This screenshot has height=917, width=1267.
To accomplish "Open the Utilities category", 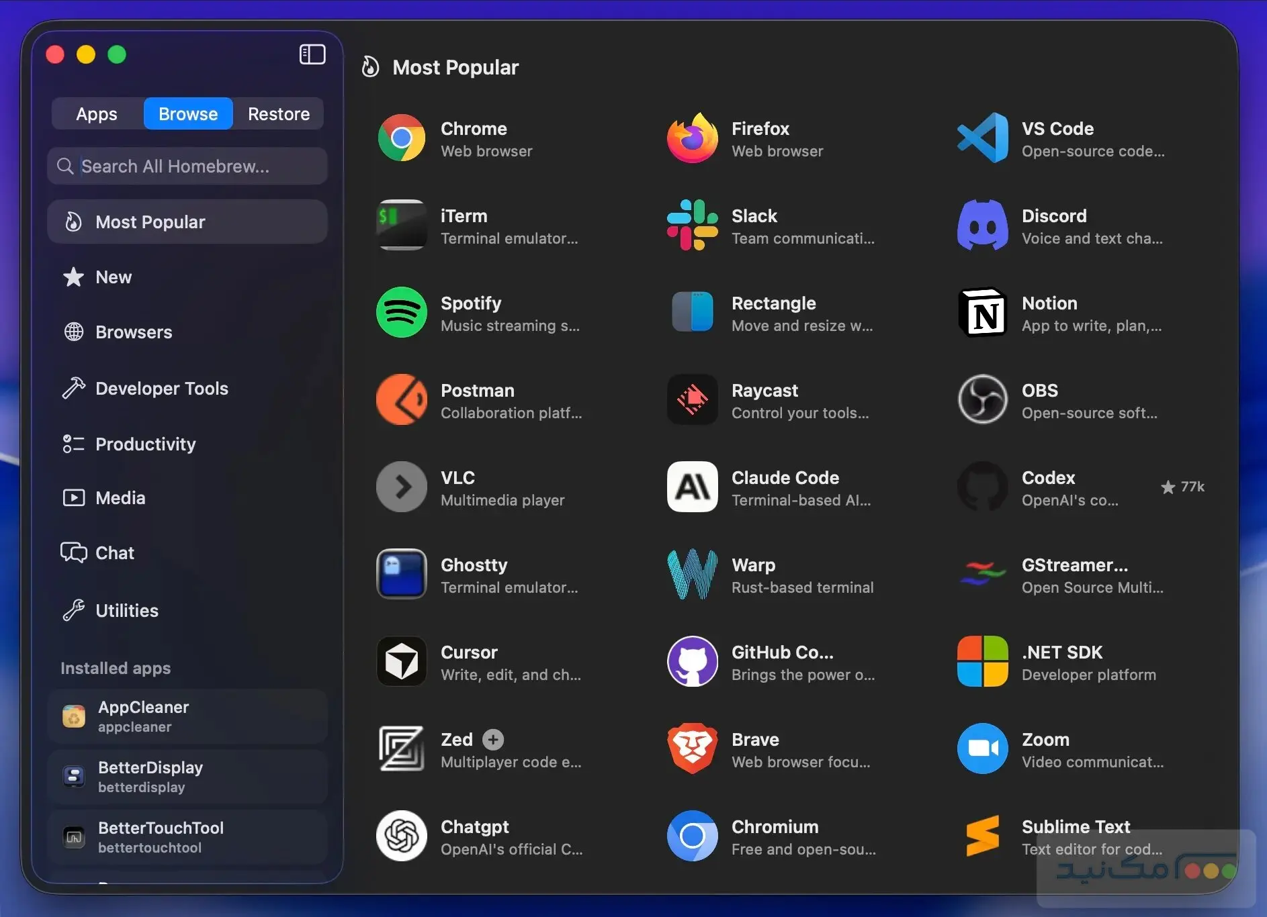I will point(187,611).
